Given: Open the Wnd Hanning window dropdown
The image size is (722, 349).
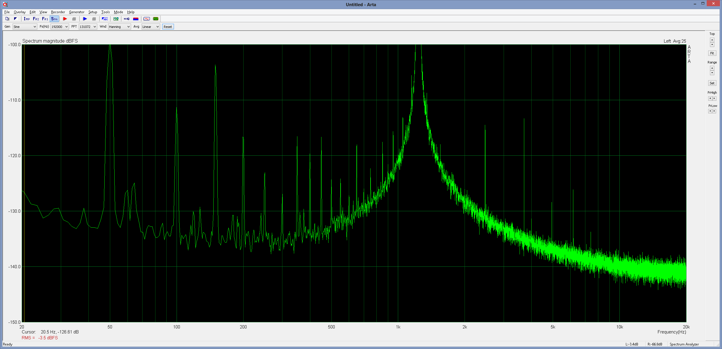Looking at the screenshot, I should [119, 27].
